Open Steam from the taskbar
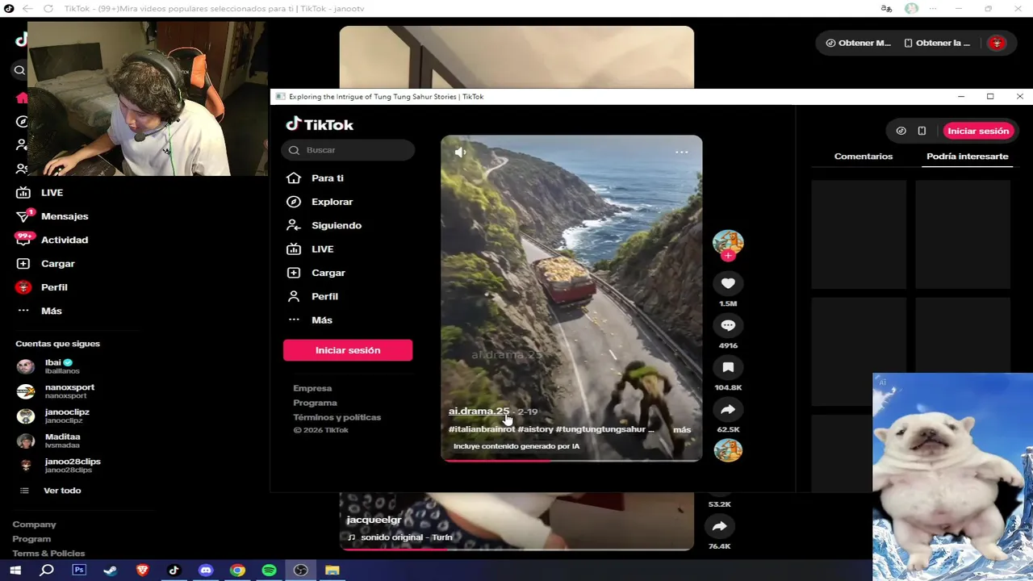Screen dimensions: 1033x581 point(111,571)
